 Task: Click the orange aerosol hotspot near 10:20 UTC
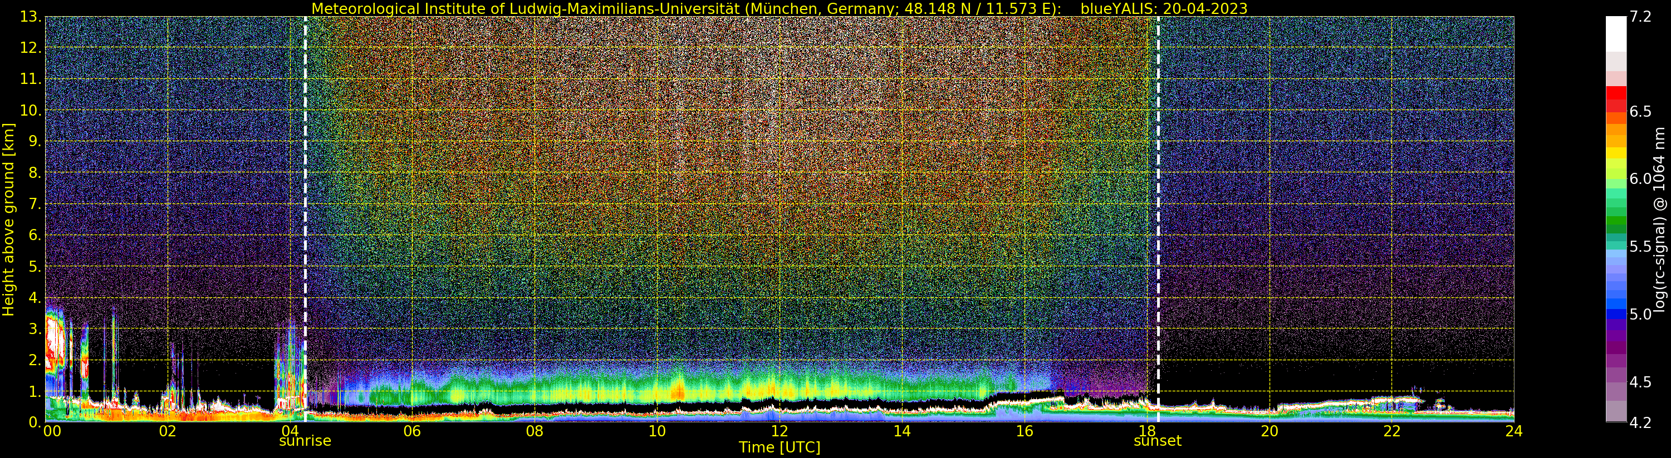coord(678,391)
